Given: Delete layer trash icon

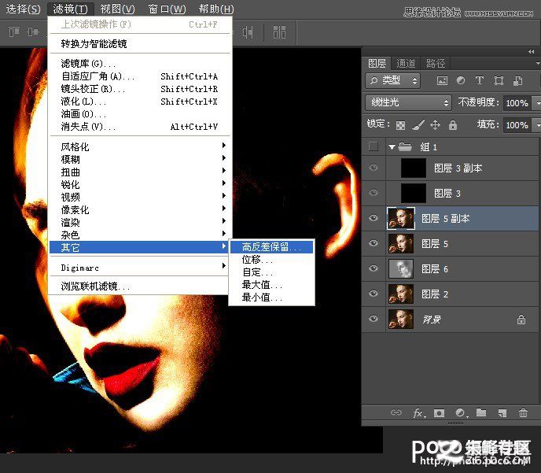Looking at the screenshot, I should (x=523, y=412).
